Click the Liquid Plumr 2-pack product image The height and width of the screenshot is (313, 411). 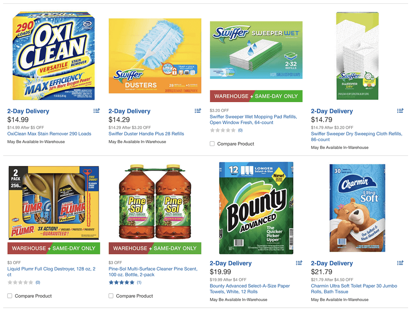[54, 203]
